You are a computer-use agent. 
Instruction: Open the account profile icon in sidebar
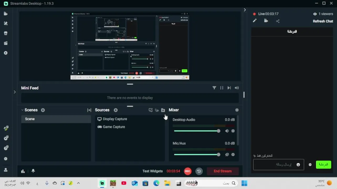[x=6, y=170]
